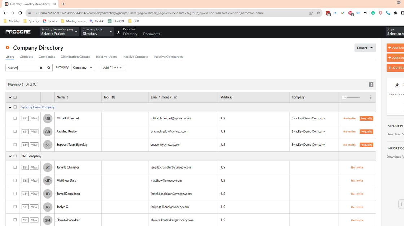This screenshot has width=404, height=226.
Task: Adjust the column width slider in table header
Action: click(351, 97)
